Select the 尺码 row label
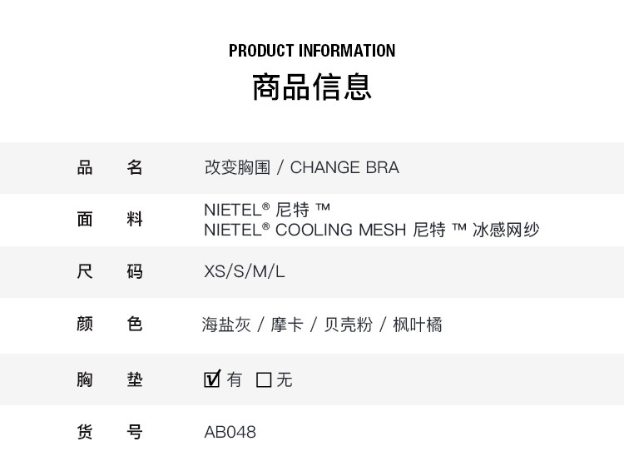The width and height of the screenshot is (624, 466). click(x=110, y=272)
